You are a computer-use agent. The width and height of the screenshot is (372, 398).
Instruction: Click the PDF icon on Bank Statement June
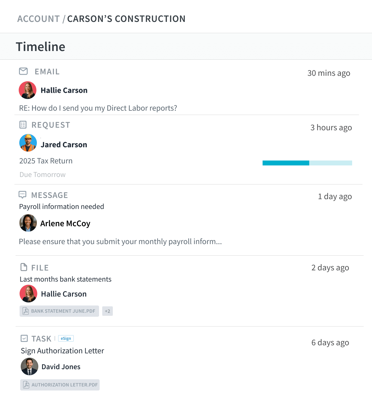click(x=25, y=311)
